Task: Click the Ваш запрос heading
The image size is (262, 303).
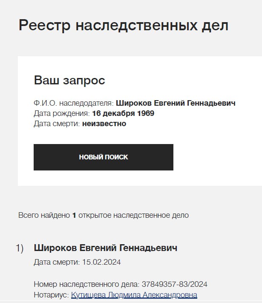Action: point(69,80)
